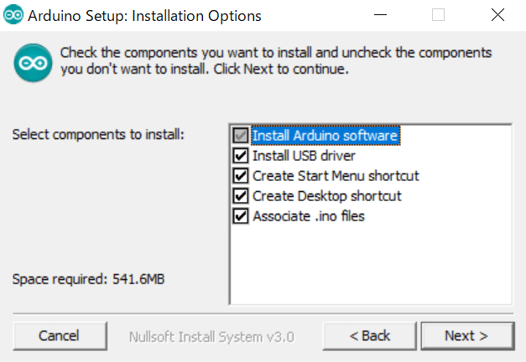
Task: Uncheck the Associate .ino files checkbox
Action: [x=241, y=216]
